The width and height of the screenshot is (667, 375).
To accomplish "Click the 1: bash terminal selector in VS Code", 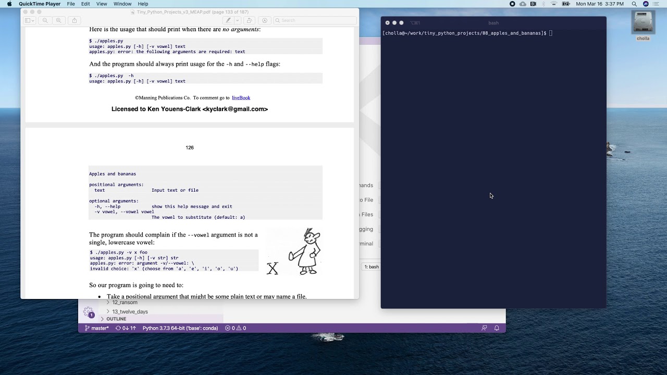I will pyautogui.click(x=372, y=267).
